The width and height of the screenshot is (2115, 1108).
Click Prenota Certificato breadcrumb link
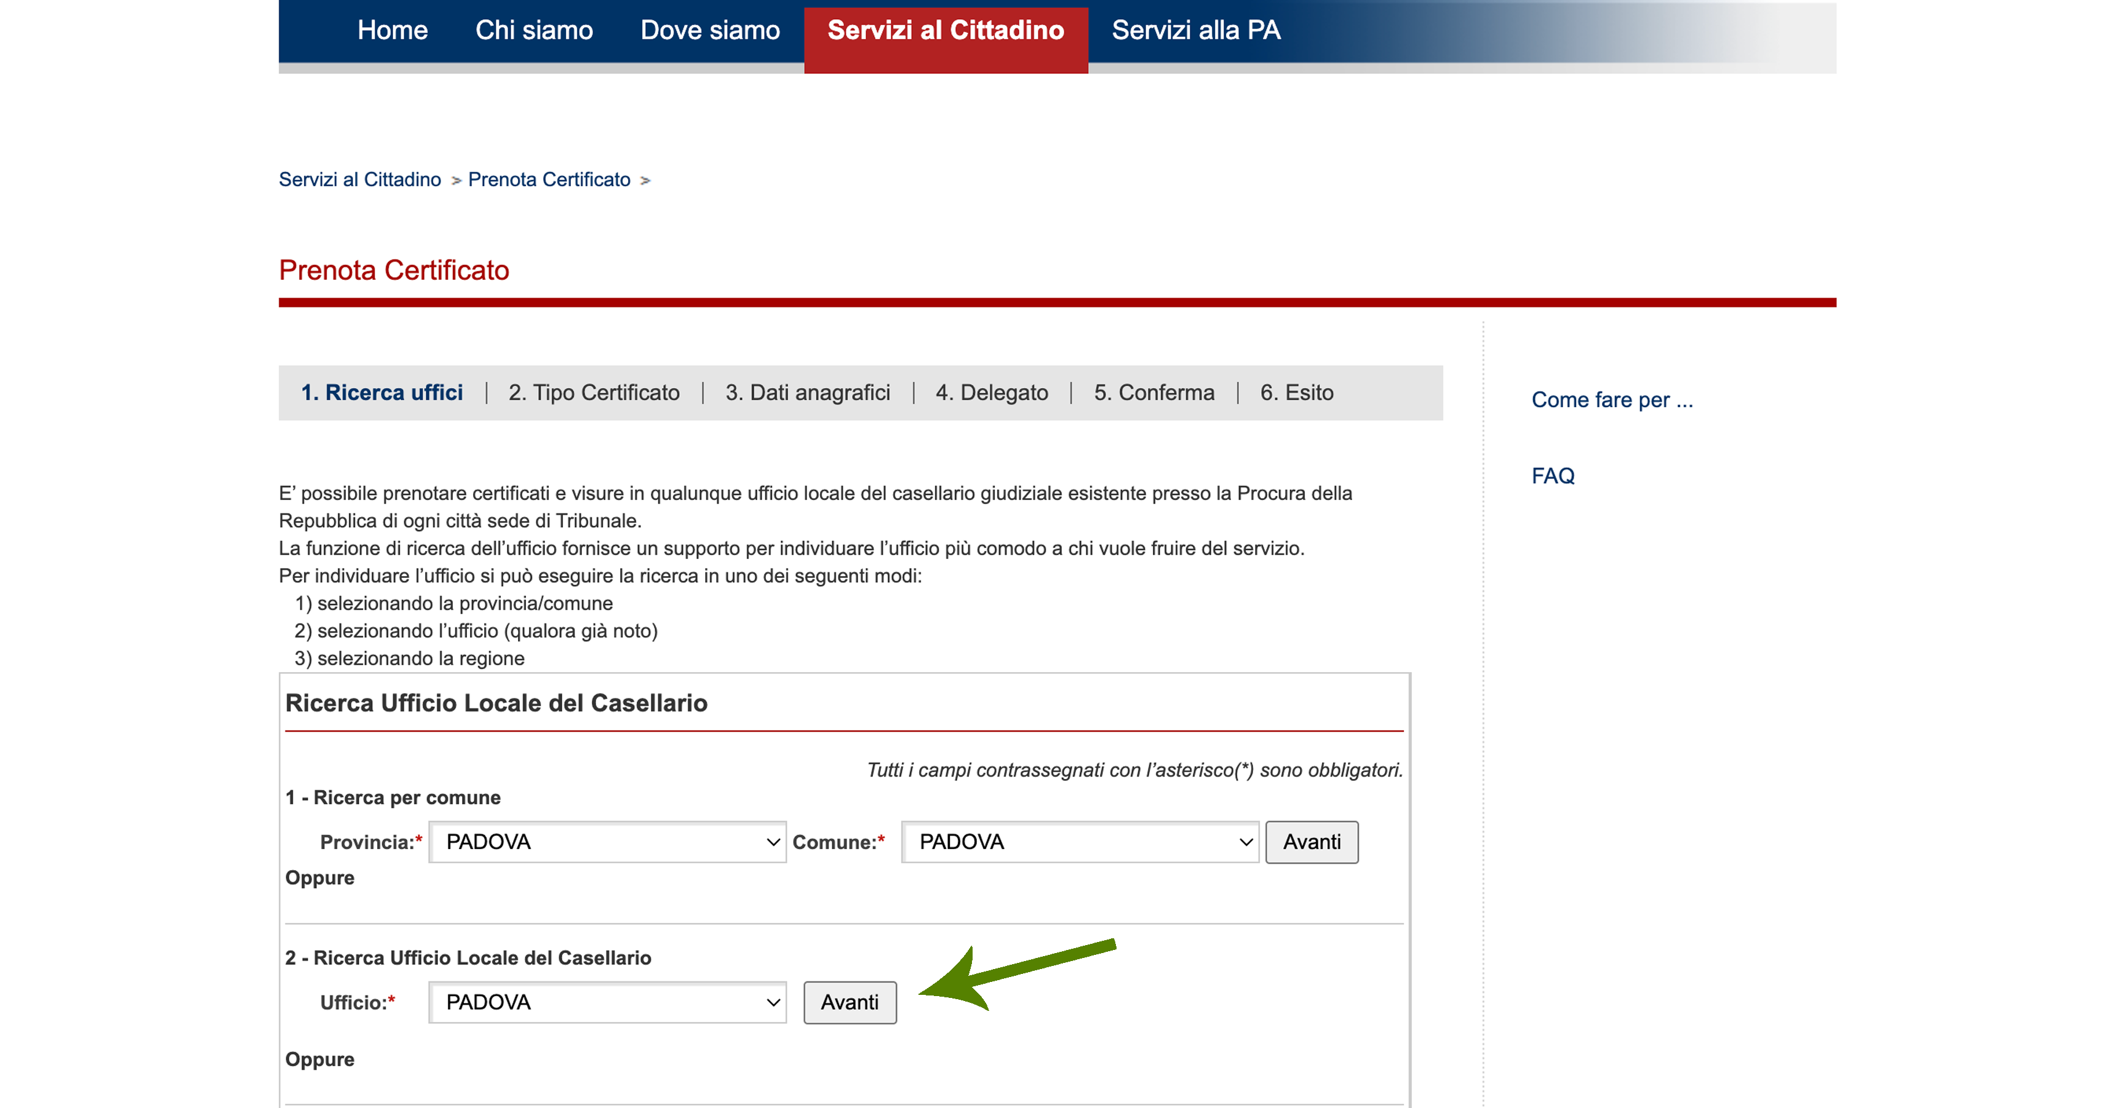click(x=549, y=179)
